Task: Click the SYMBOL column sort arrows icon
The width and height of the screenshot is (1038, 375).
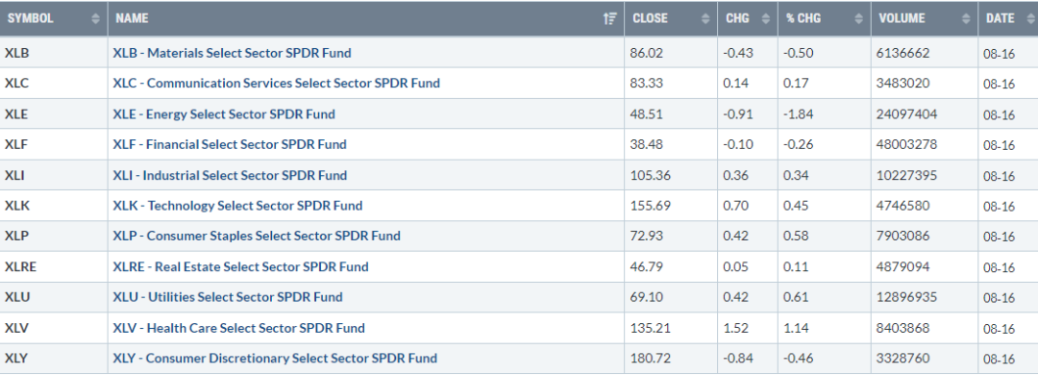Action: [x=96, y=18]
